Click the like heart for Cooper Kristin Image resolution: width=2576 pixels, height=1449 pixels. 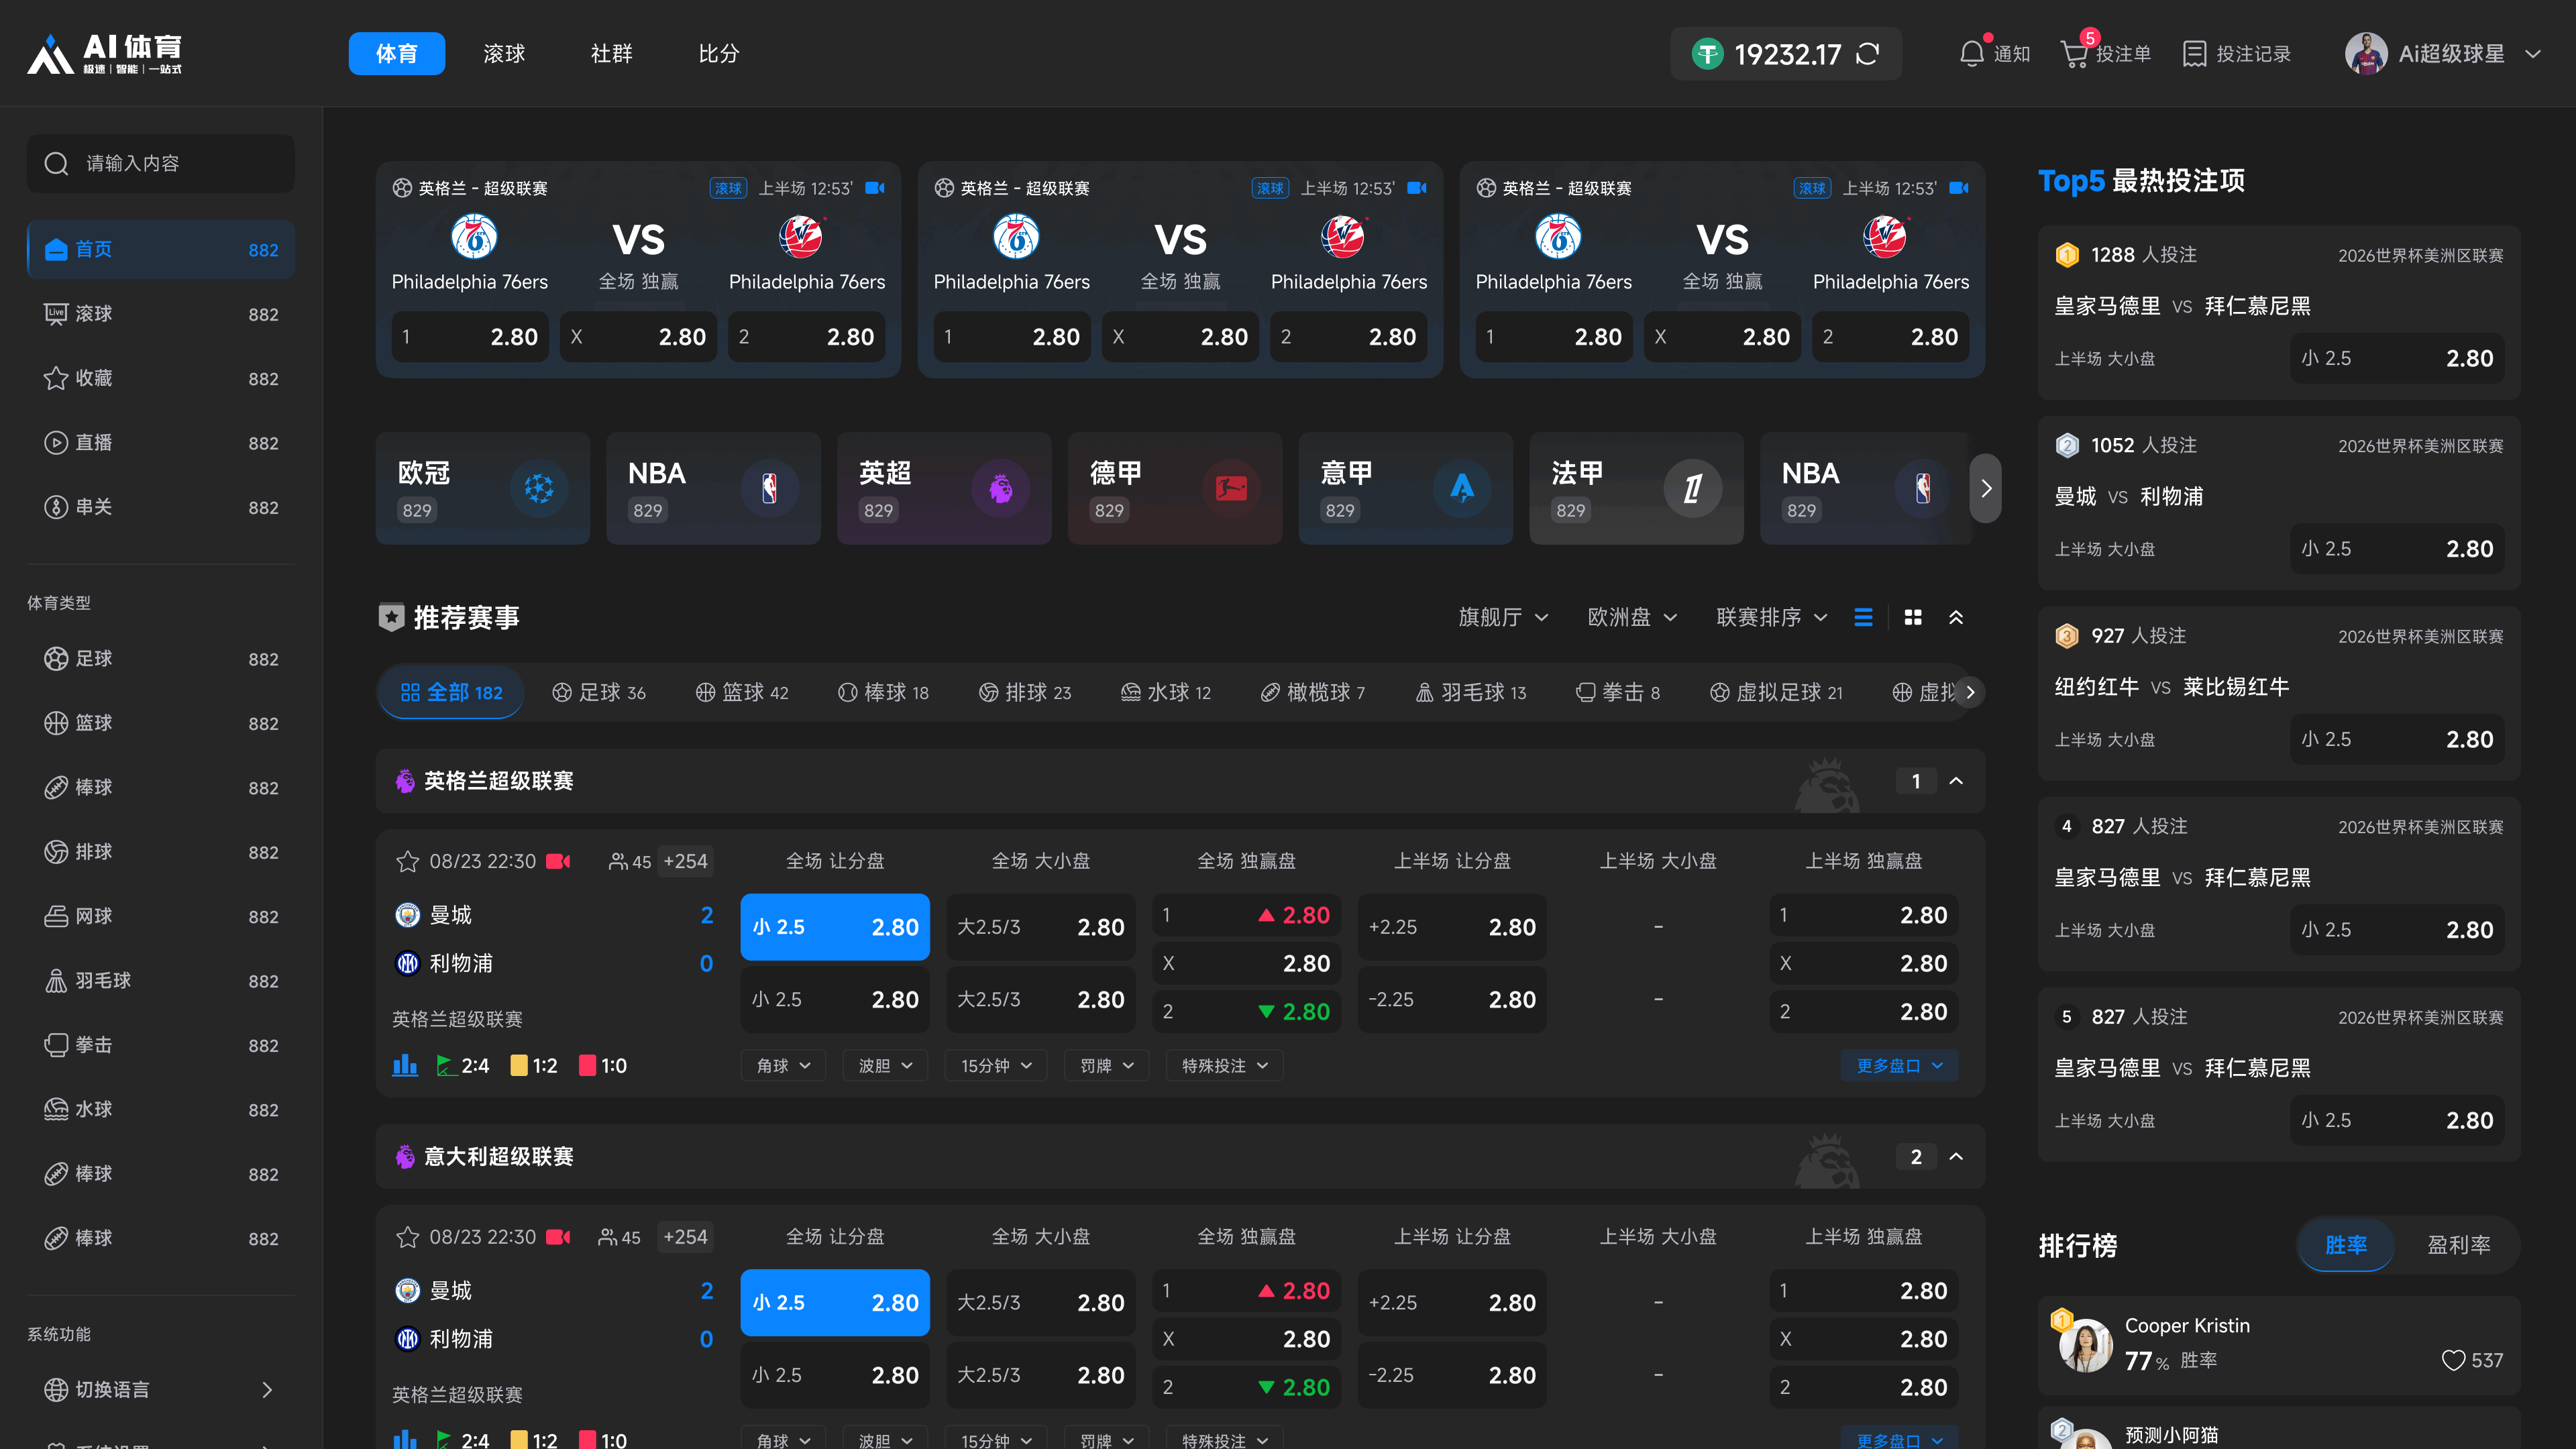click(x=2453, y=1360)
